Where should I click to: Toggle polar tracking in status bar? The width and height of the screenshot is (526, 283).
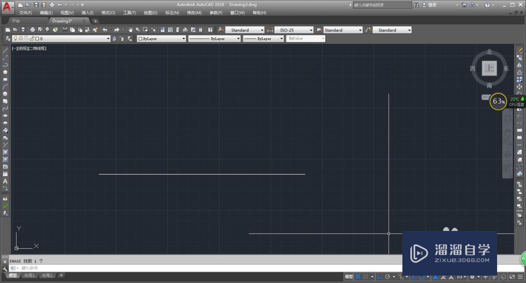click(x=388, y=277)
